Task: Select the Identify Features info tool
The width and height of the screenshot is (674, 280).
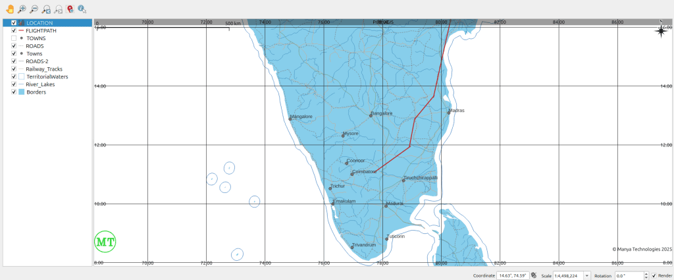Action: click(x=82, y=9)
